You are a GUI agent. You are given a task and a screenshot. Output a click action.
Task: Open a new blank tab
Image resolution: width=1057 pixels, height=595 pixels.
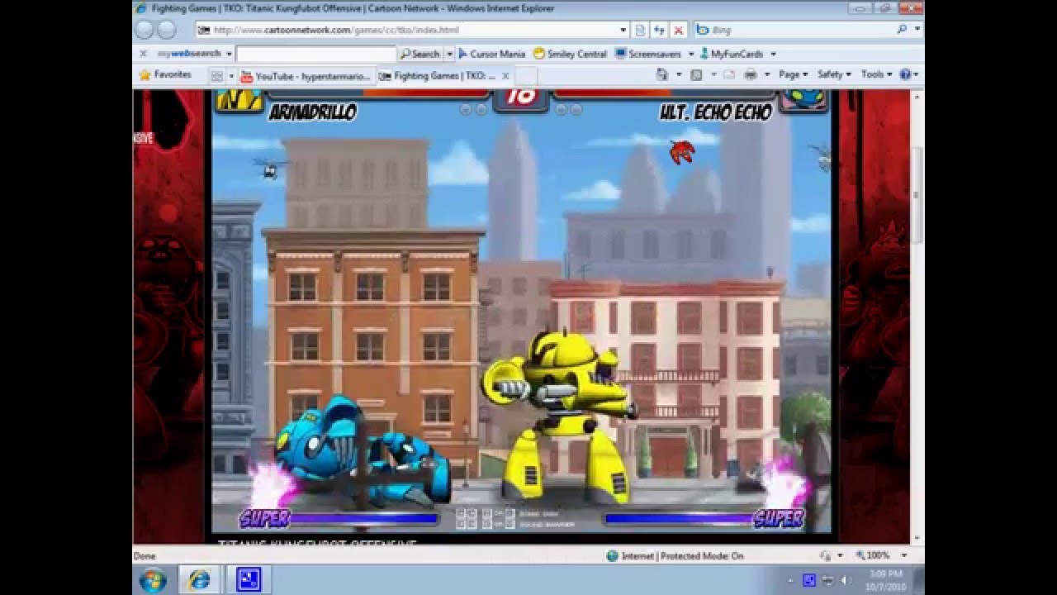(x=526, y=76)
